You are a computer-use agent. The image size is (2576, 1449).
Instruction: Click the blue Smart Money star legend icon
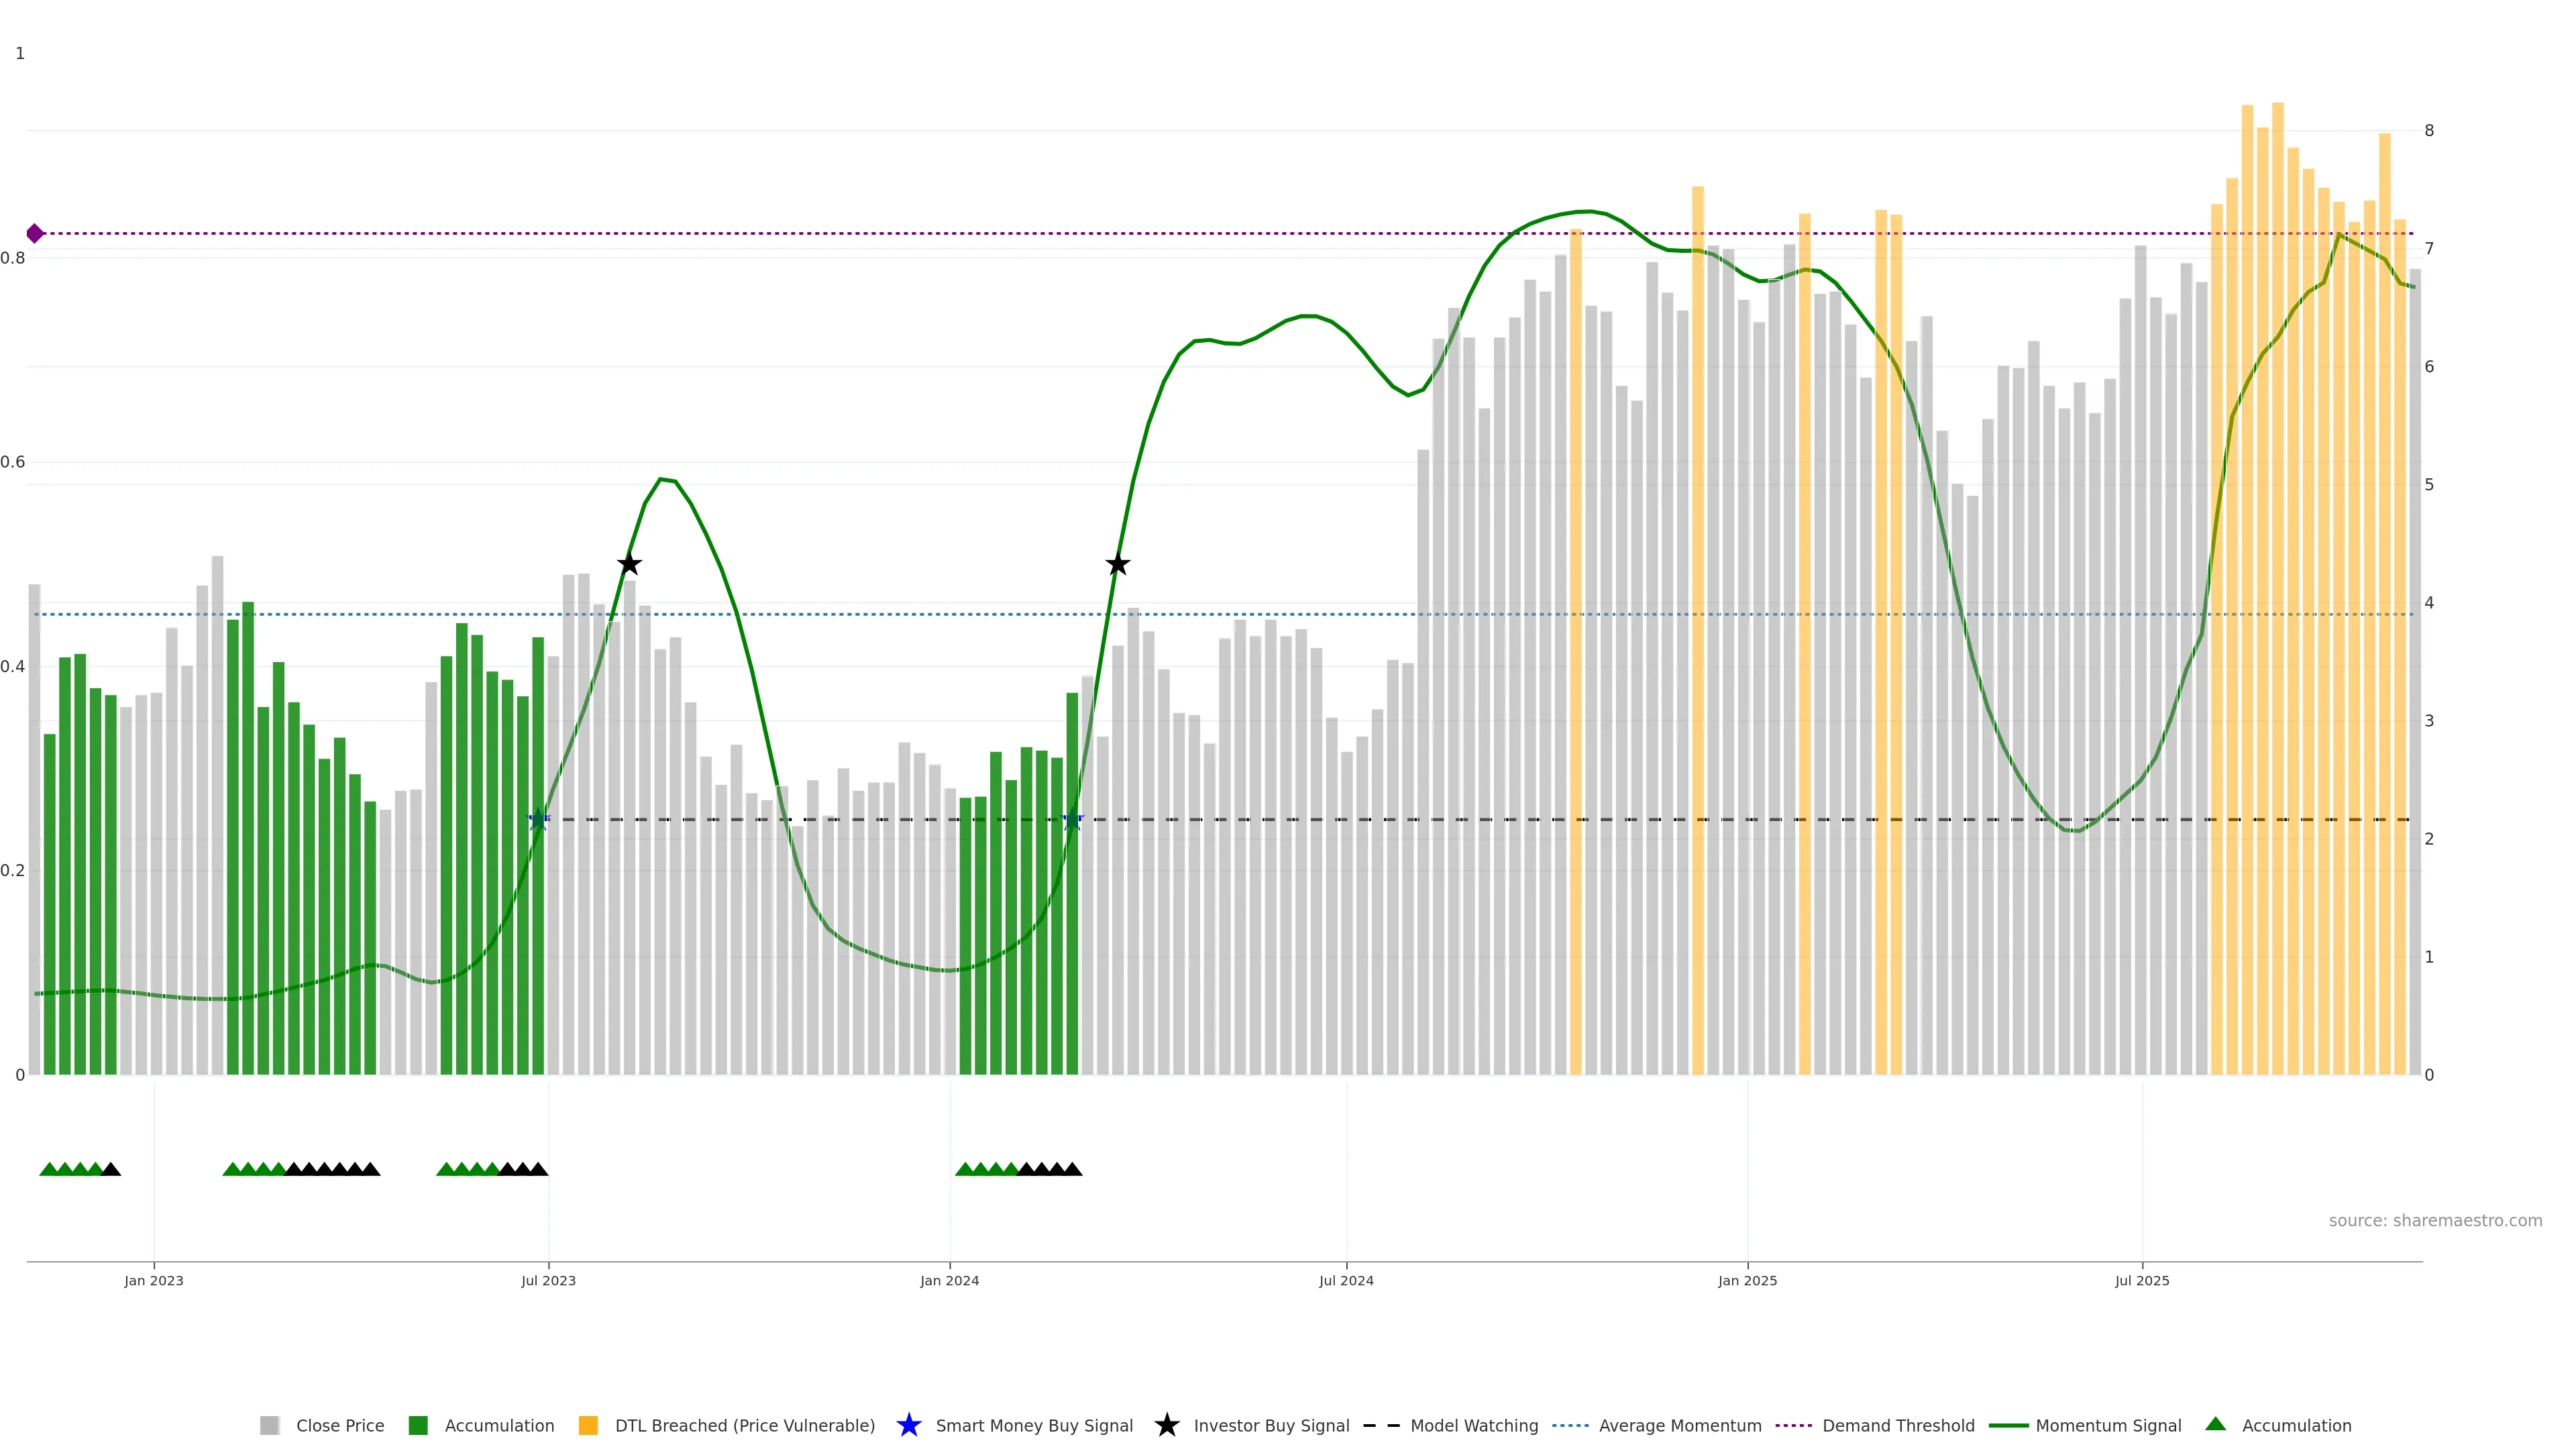coord(908,1425)
